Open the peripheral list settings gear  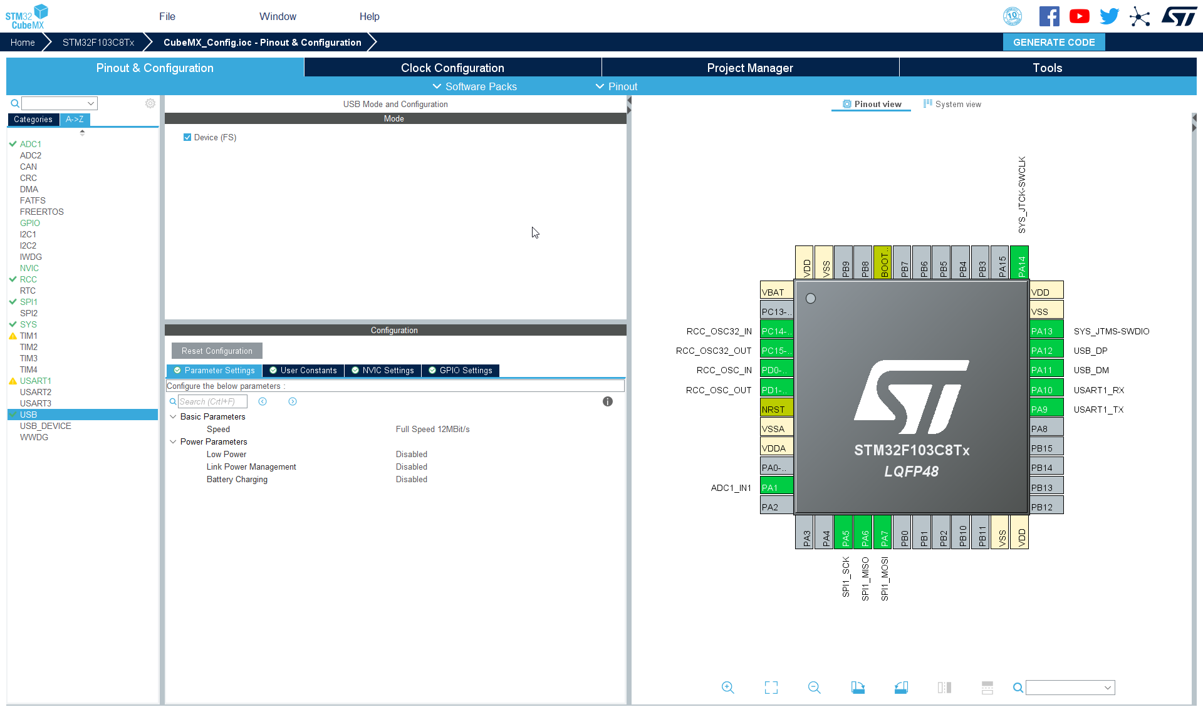coord(150,103)
